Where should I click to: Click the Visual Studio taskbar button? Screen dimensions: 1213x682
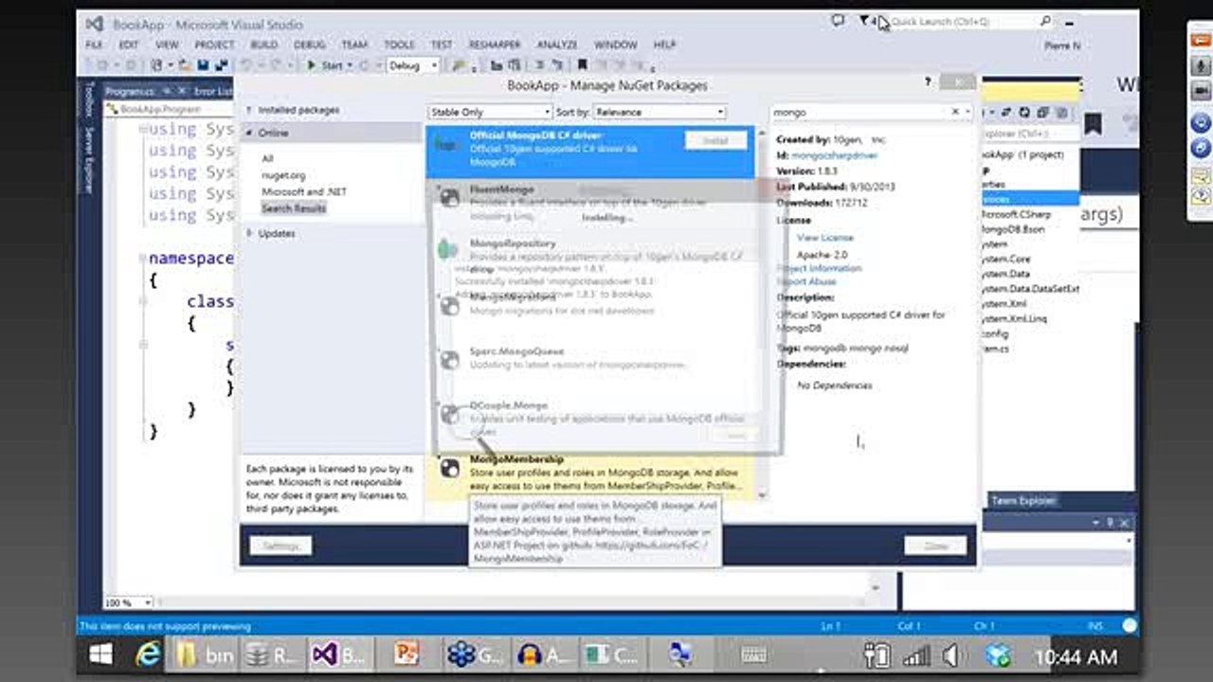pyautogui.click(x=338, y=655)
